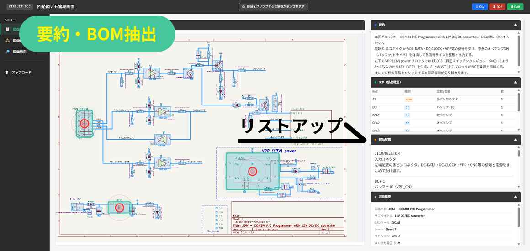This screenshot has width=530, height=251.
Task: Select the OPA2 row in the BOM table
Action: [x=444, y=123]
